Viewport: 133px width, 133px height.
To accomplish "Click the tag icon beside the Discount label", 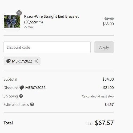I will (22, 88).
